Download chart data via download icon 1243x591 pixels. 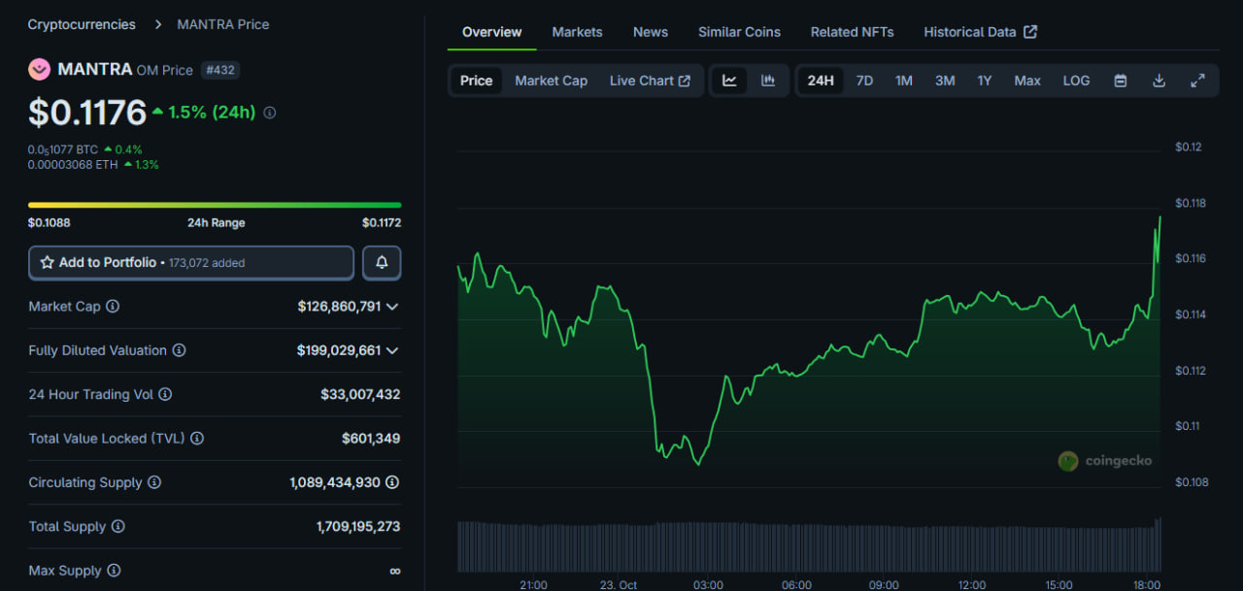tap(1159, 81)
